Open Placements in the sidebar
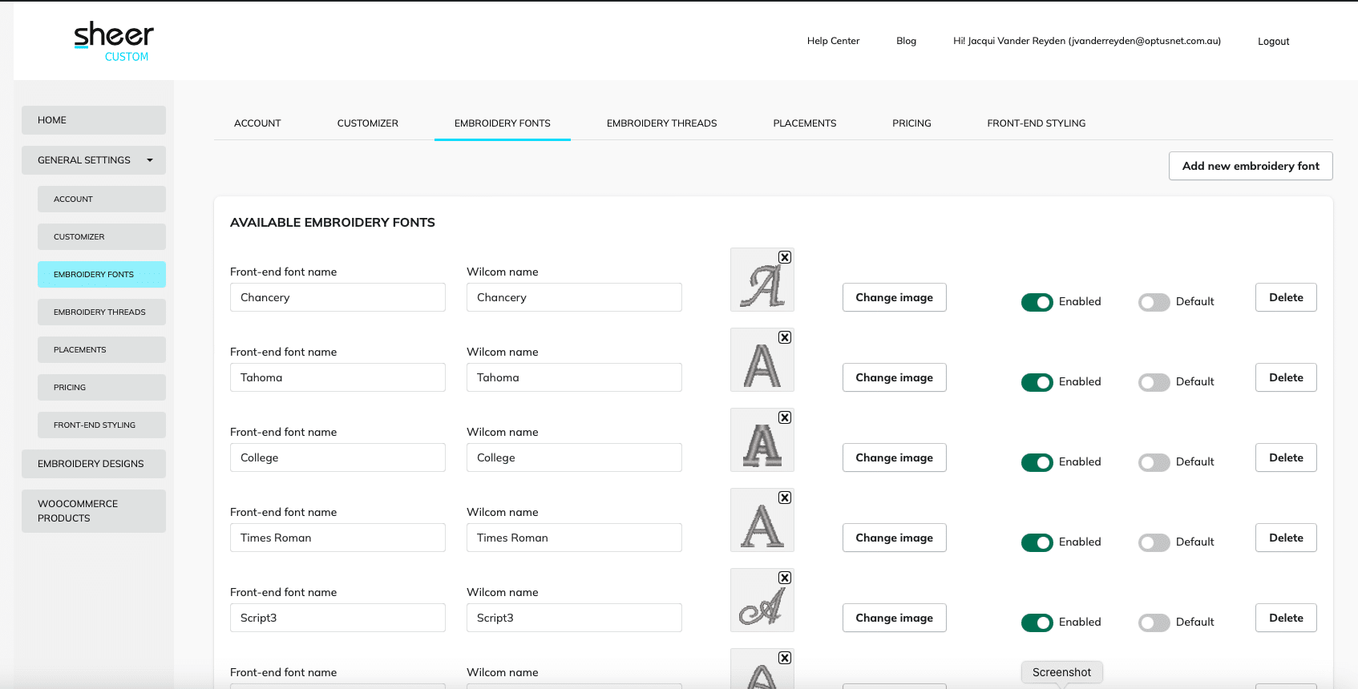 point(102,350)
